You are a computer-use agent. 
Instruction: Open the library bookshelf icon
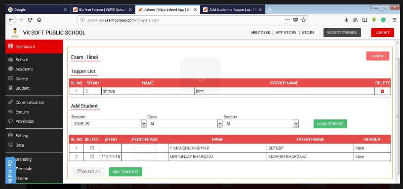(356, 20)
